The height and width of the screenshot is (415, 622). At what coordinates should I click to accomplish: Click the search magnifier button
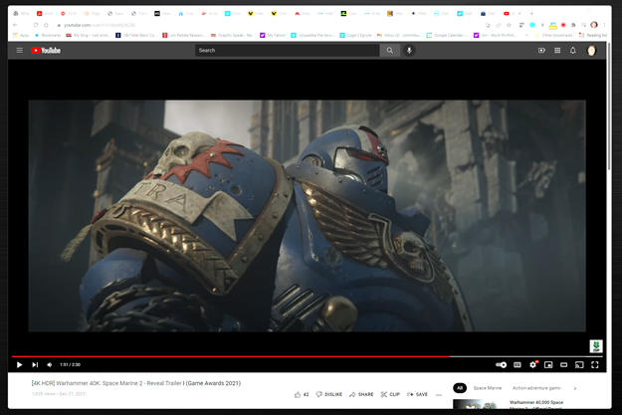pyautogui.click(x=390, y=51)
